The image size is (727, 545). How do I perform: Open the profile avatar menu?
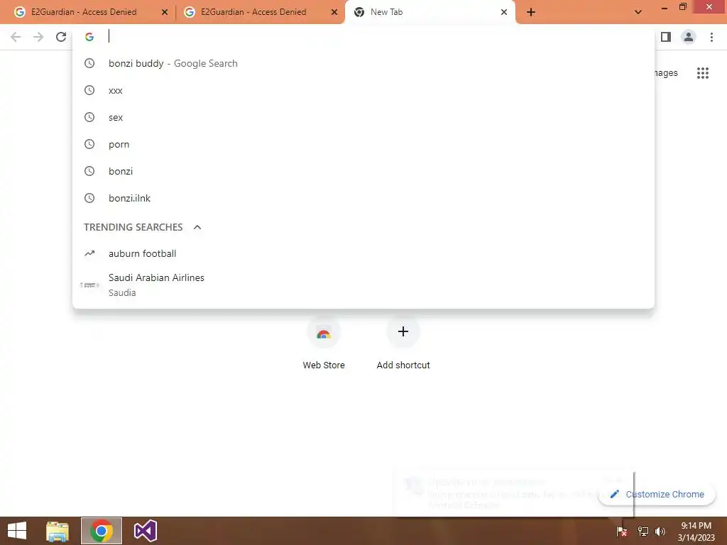[x=689, y=37]
